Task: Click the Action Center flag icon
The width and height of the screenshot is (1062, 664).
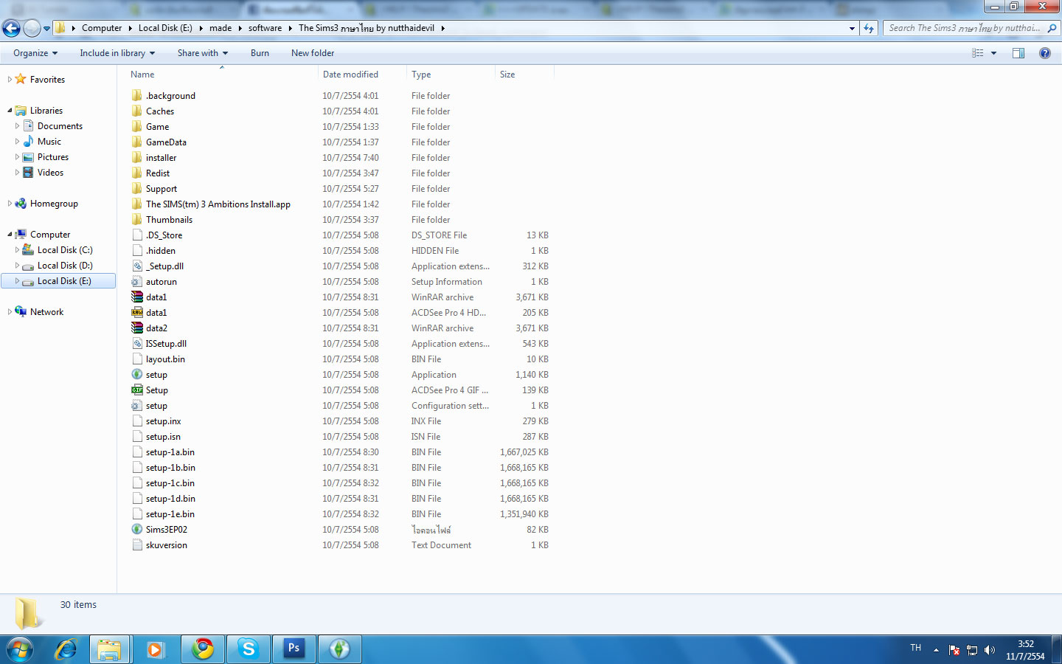Action: pos(954,650)
